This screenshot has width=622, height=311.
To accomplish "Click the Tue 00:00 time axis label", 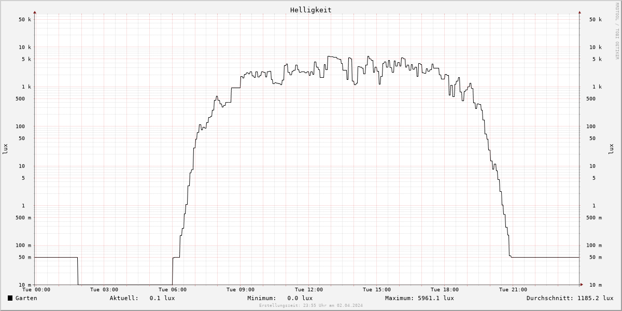I will [36, 290].
